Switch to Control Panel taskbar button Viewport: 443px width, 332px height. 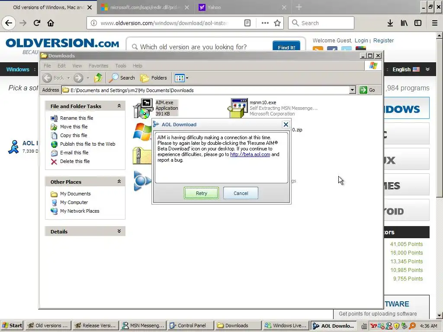[x=190, y=326]
